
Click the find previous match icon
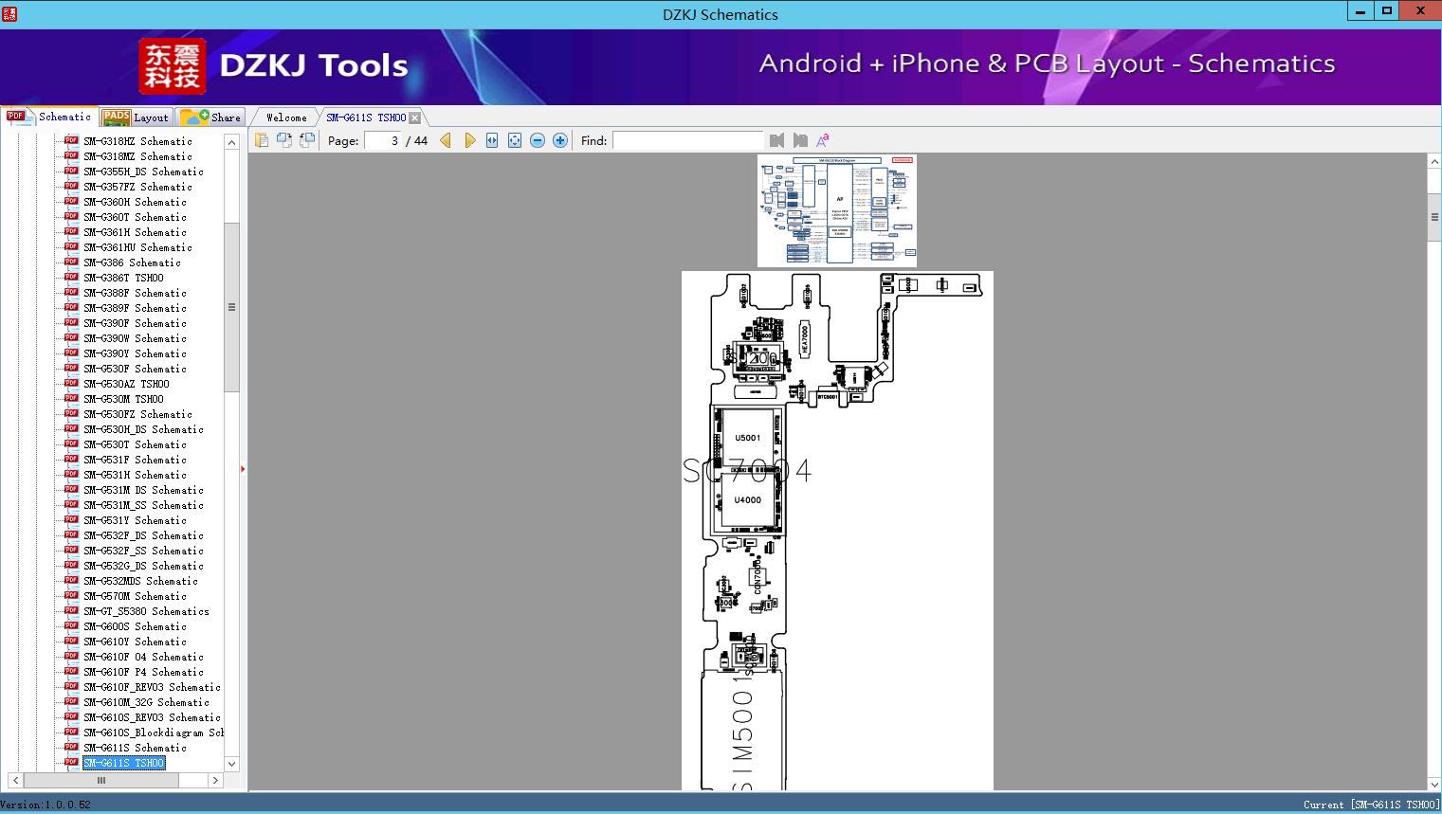[777, 140]
